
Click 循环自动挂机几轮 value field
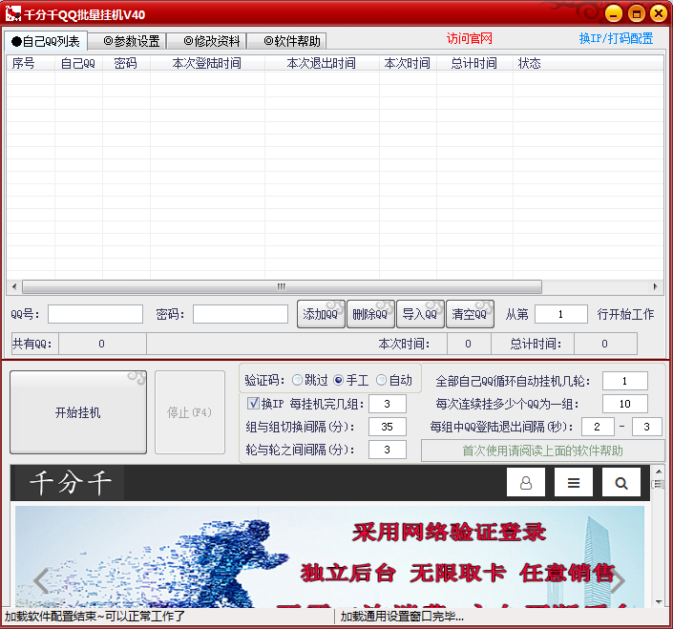click(x=625, y=381)
